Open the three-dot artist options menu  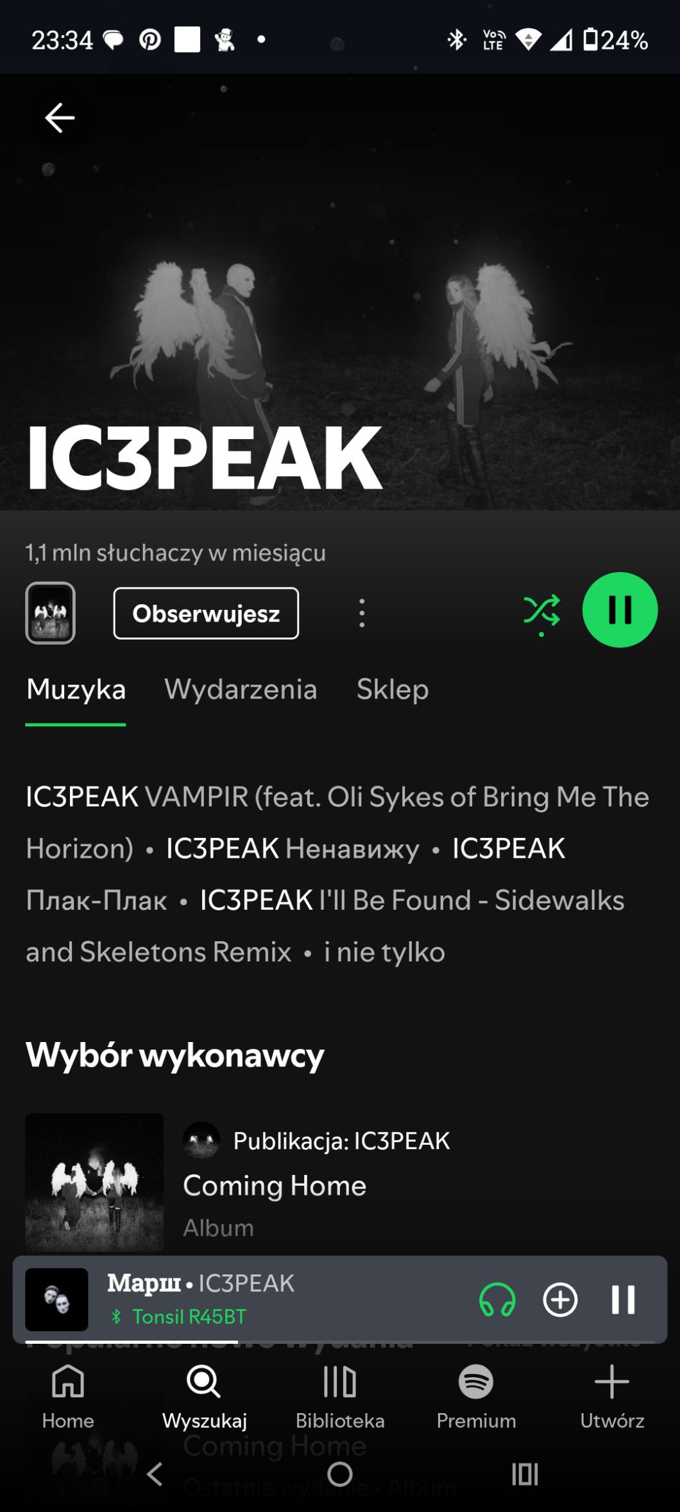[362, 613]
